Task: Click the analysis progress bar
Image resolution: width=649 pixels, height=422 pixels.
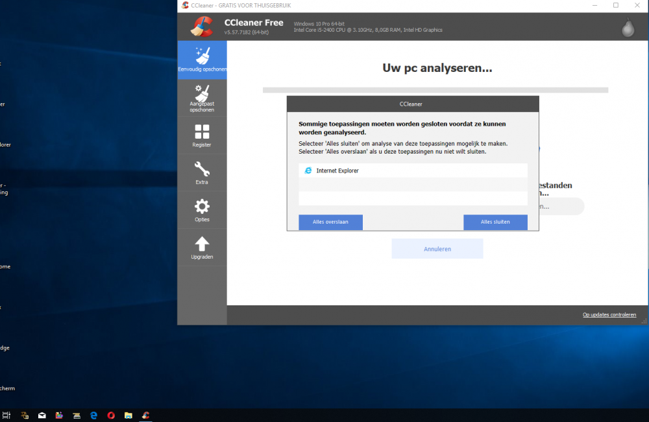Action: click(435, 90)
